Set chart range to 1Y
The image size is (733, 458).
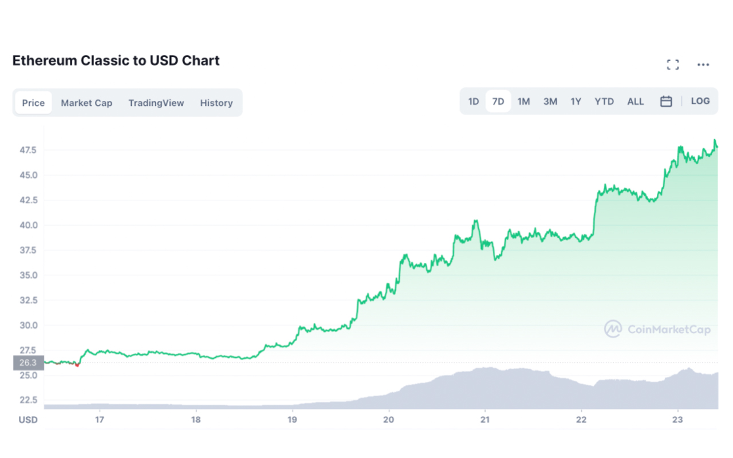pos(576,101)
